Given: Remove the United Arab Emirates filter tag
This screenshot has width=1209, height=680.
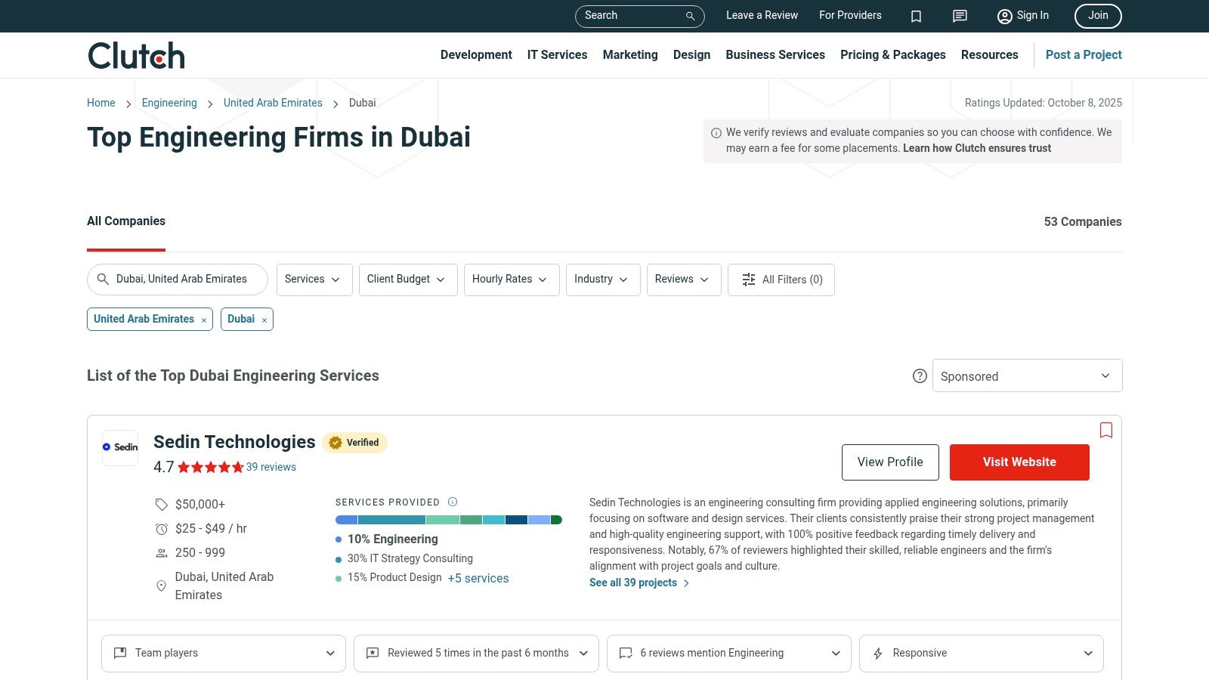Looking at the screenshot, I should tap(204, 320).
